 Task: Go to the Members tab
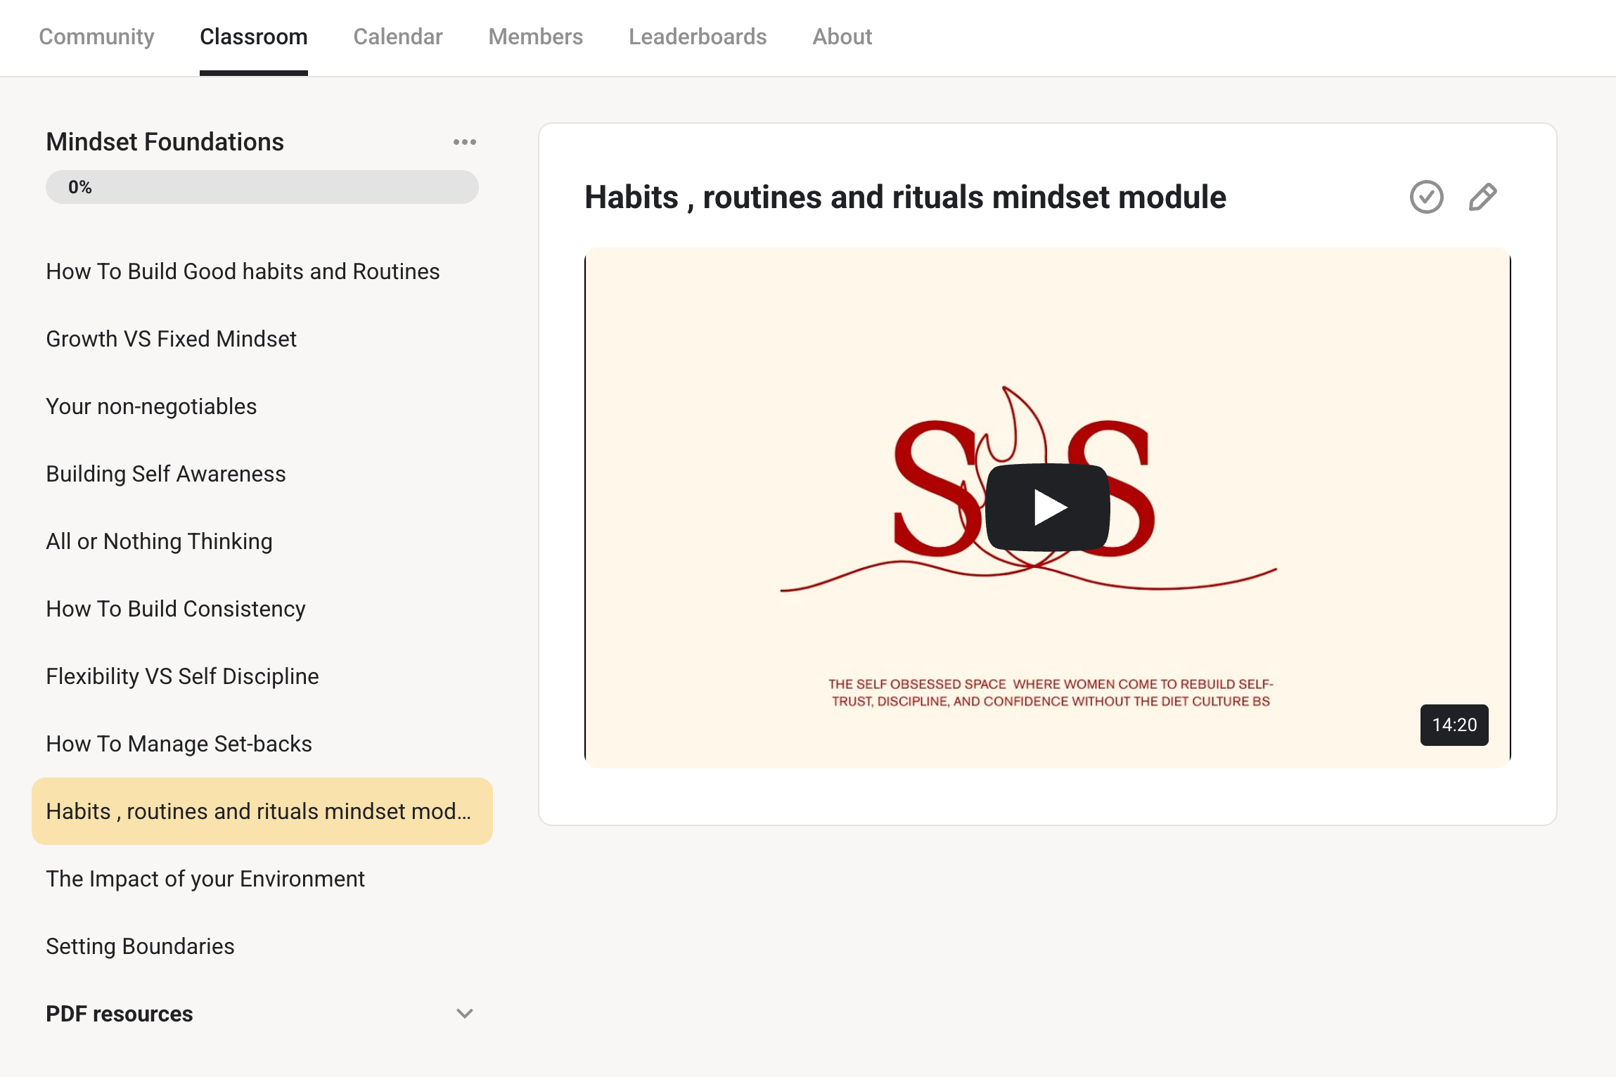[x=535, y=37]
